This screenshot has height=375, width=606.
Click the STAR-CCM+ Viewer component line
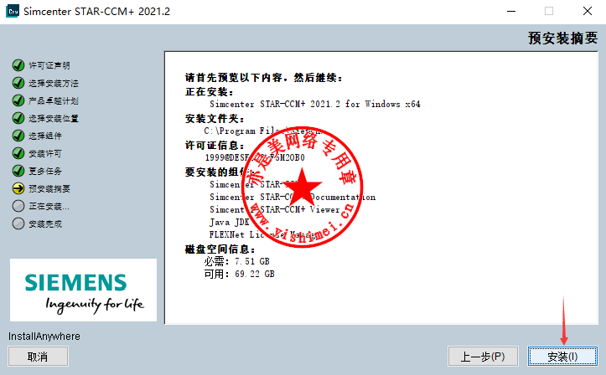[275, 209]
